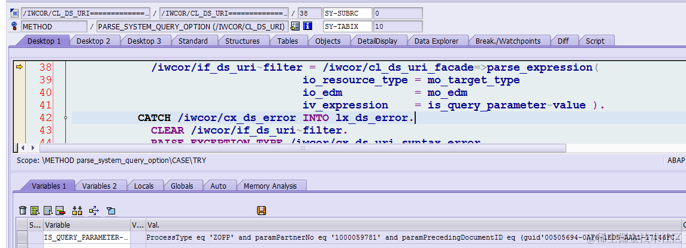This screenshot has width=686, height=248.
Task: Switch to Desktop 1 tab
Action: click(x=44, y=41)
